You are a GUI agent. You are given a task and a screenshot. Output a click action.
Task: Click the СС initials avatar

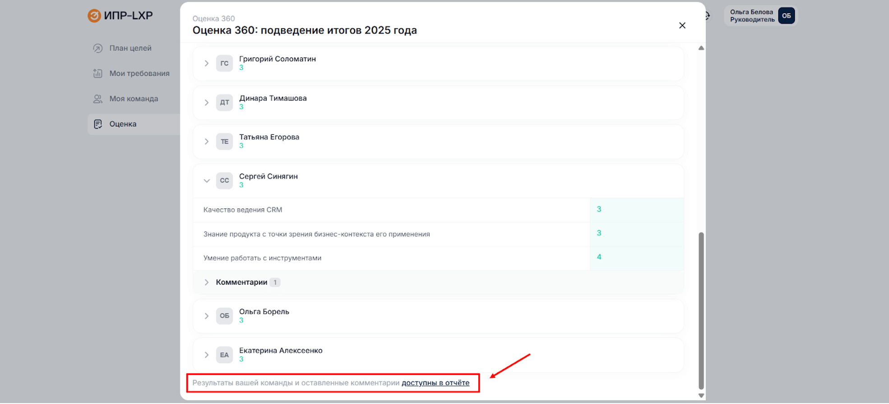224,181
